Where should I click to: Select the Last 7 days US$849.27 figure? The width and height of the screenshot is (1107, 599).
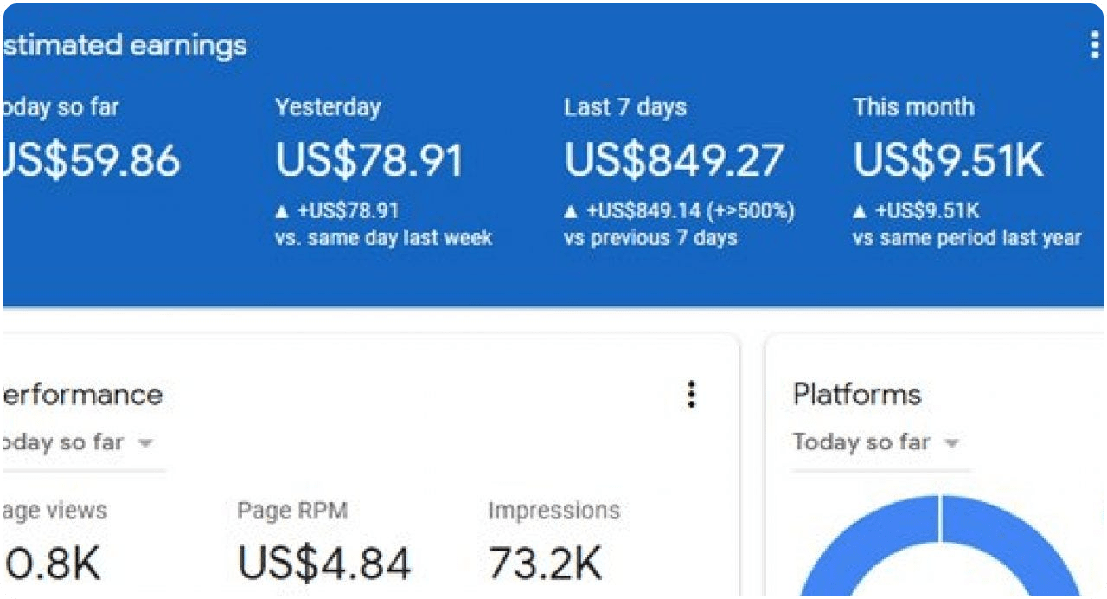click(x=674, y=161)
